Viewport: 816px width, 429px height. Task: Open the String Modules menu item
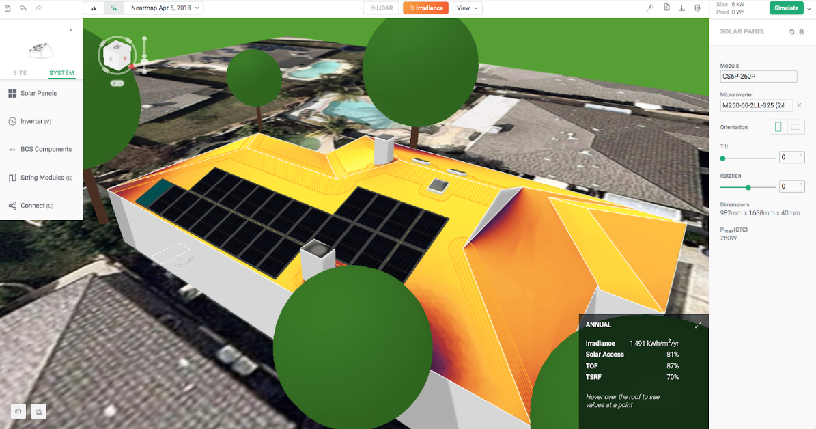(41, 178)
